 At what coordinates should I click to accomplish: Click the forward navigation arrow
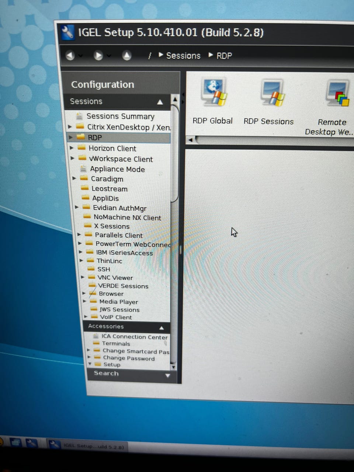[x=98, y=56]
